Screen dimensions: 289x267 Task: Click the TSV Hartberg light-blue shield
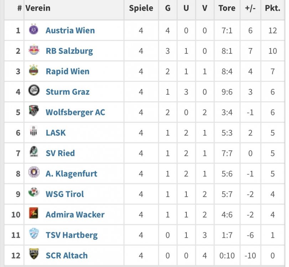(x=34, y=233)
